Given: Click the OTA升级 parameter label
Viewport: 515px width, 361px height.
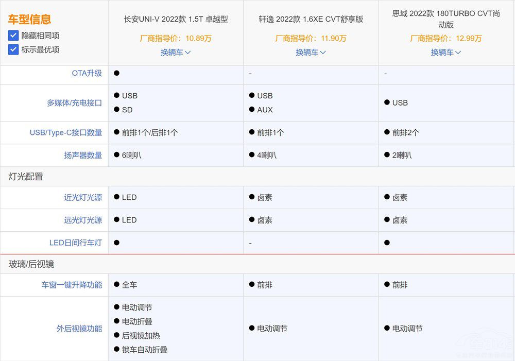Looking at the screenshot, I should coord(87,73).
